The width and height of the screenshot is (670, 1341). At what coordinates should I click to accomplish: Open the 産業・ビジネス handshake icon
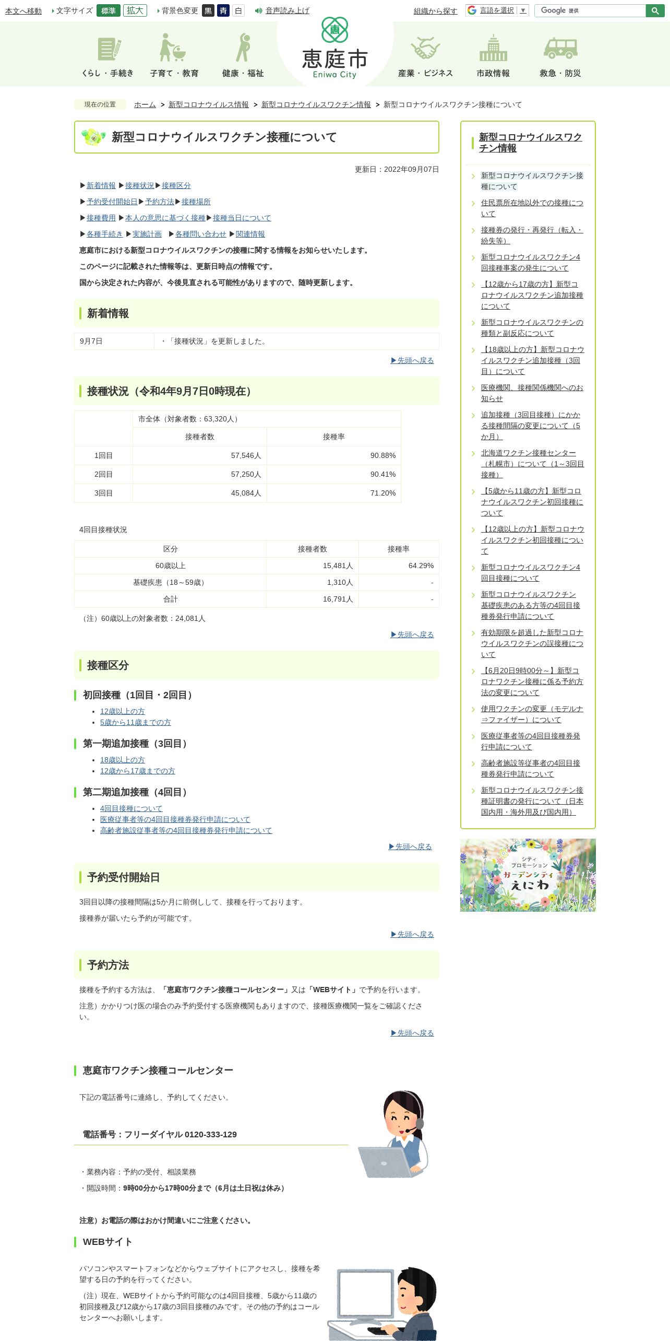425,56
